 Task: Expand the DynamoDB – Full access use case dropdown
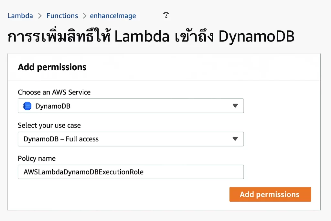point(131,139)
